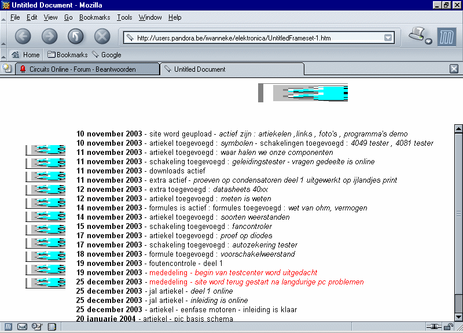
Task: Click the security lock icon in status bar
Action: point(449,327)
